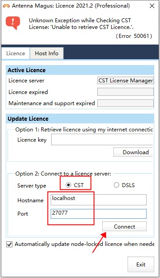Click the Port label
Screen dimensions: 160x278
tap(23, 213)
